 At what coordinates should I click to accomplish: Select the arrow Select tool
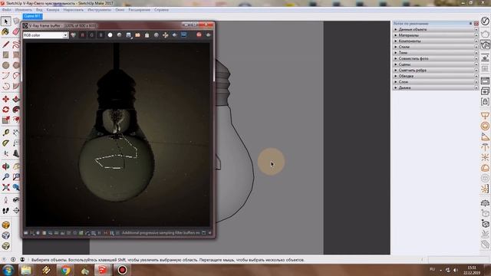(5, 21)
